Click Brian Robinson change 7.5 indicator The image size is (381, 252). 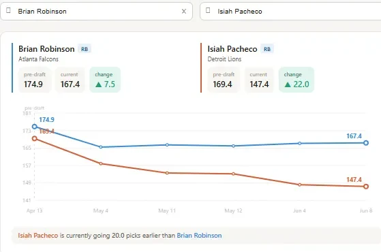(105, 80)
